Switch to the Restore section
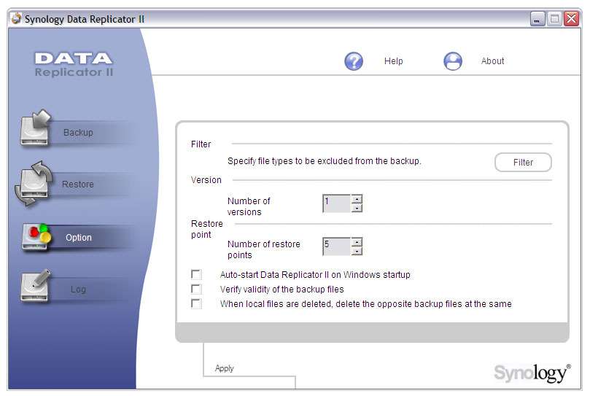Image resolution: width=590 pixels, height=396 pixels. 78,184
